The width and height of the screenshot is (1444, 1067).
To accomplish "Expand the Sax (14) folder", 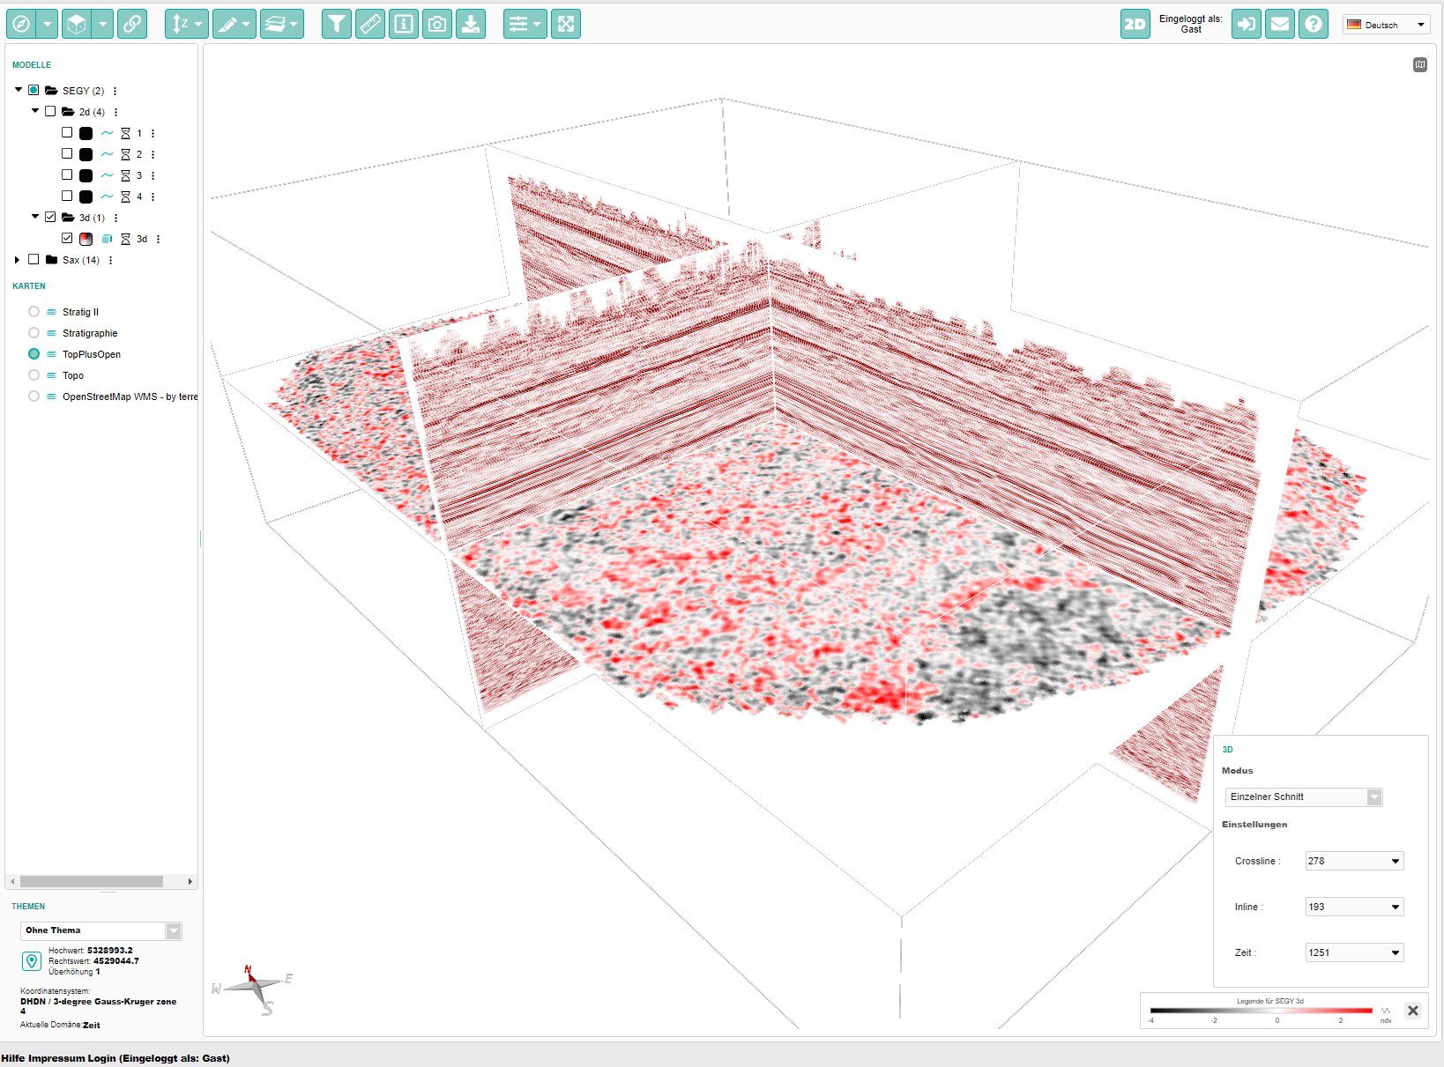I will 17,260.
